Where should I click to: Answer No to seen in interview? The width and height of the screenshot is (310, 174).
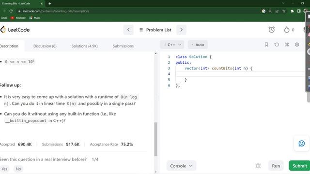(18, 169)
